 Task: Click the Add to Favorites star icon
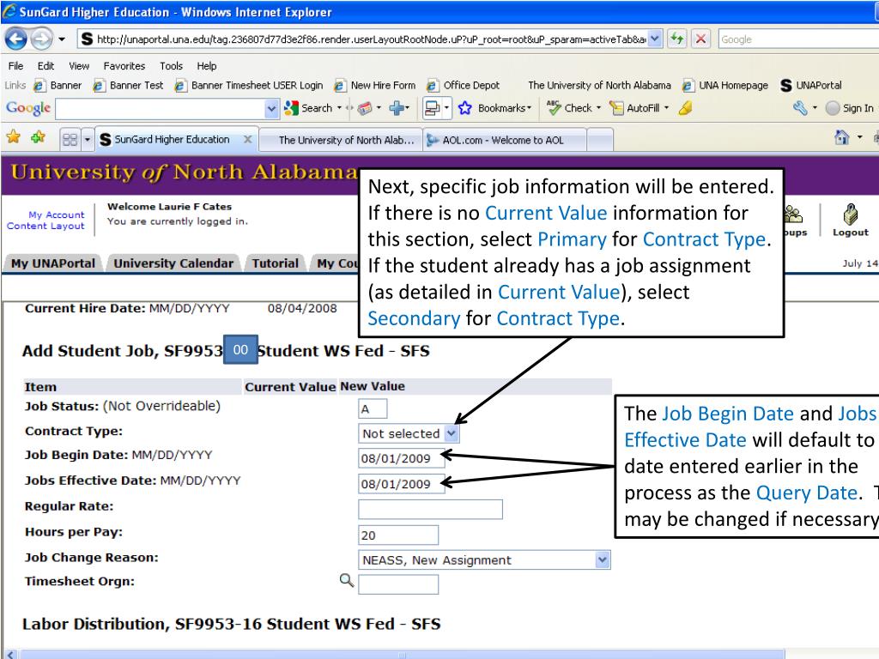[x=38, y=136]
